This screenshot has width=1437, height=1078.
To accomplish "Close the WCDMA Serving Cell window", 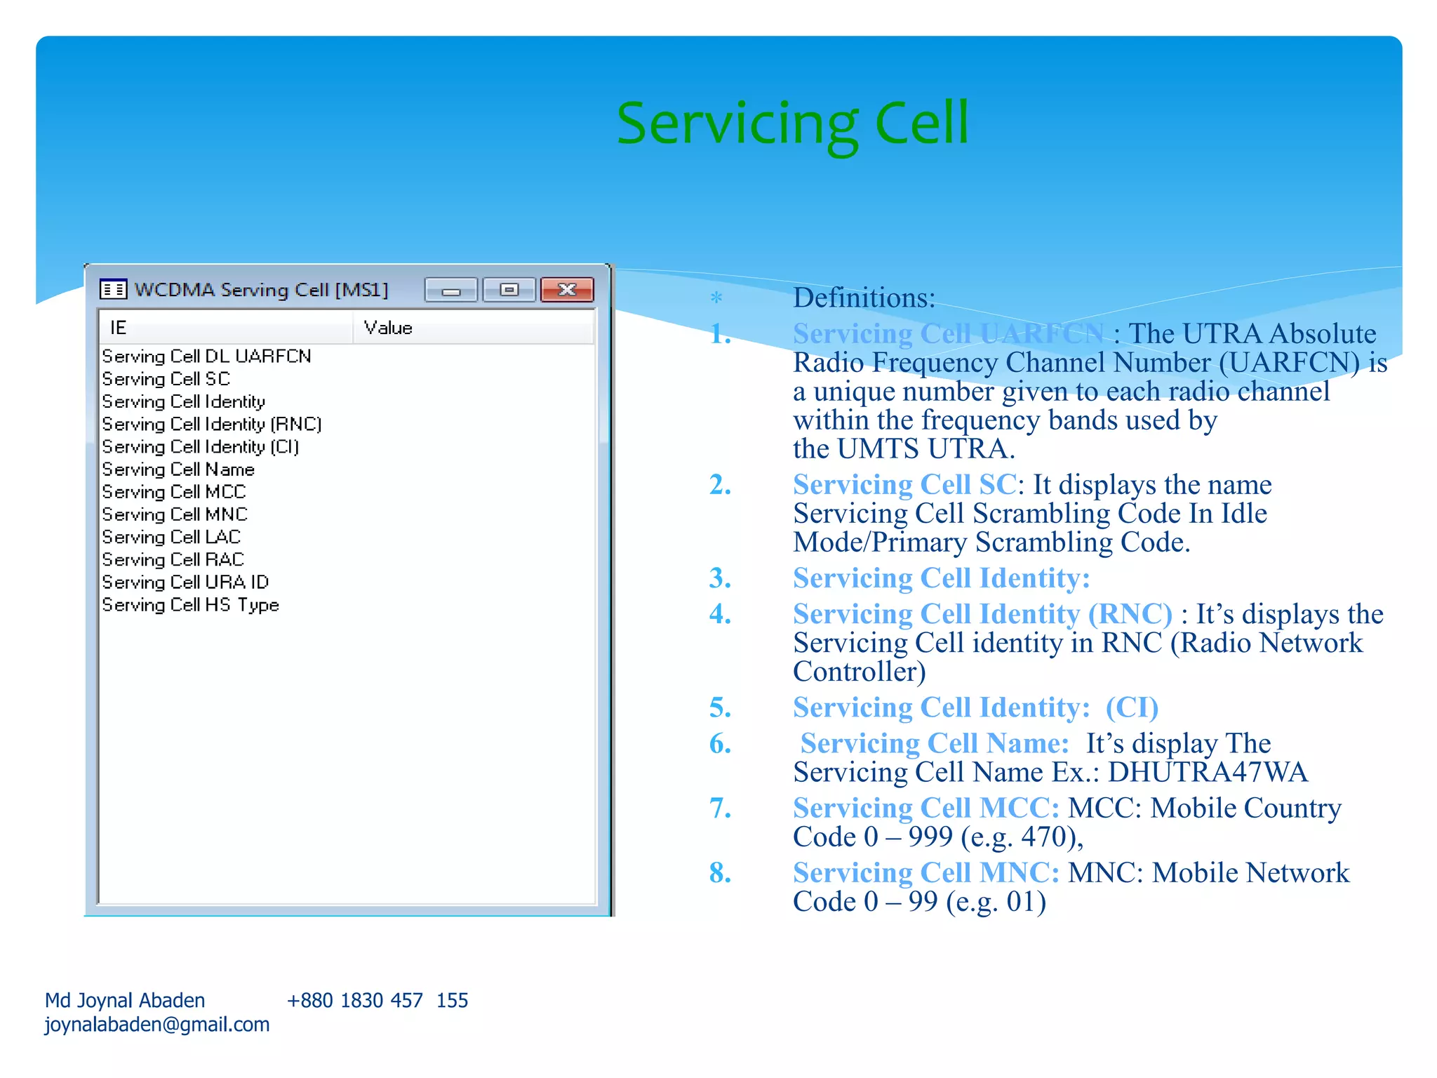I will click(567, 290).
